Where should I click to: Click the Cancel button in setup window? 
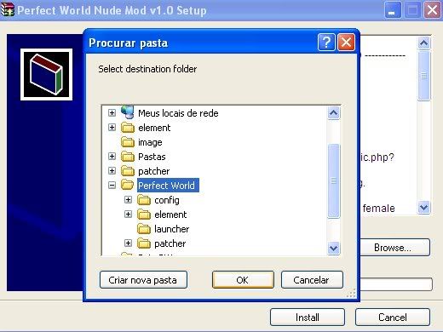click(393, 317)
